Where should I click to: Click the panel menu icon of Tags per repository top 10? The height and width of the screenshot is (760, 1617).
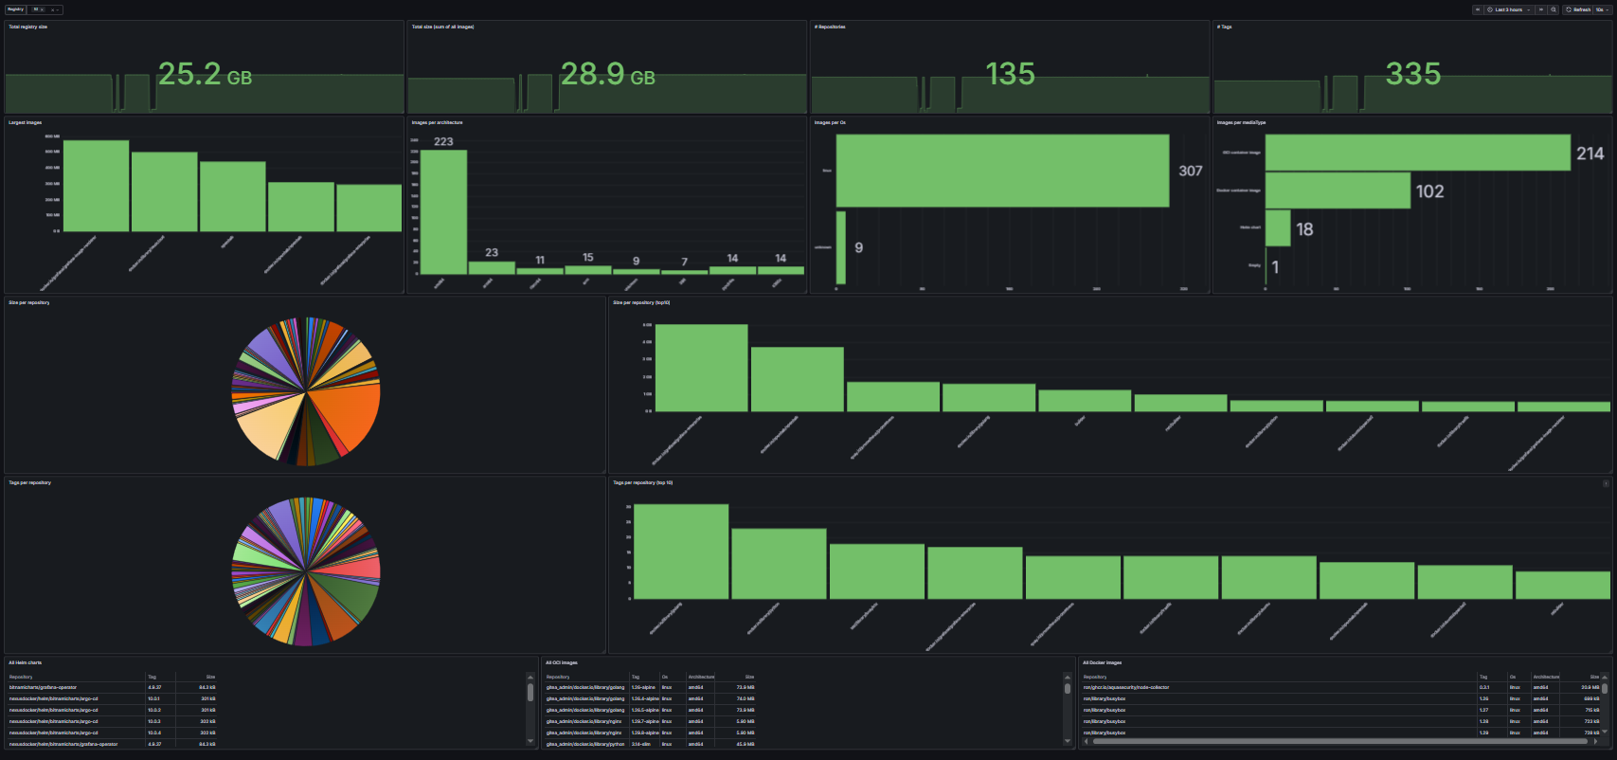tap(1606, 483)
